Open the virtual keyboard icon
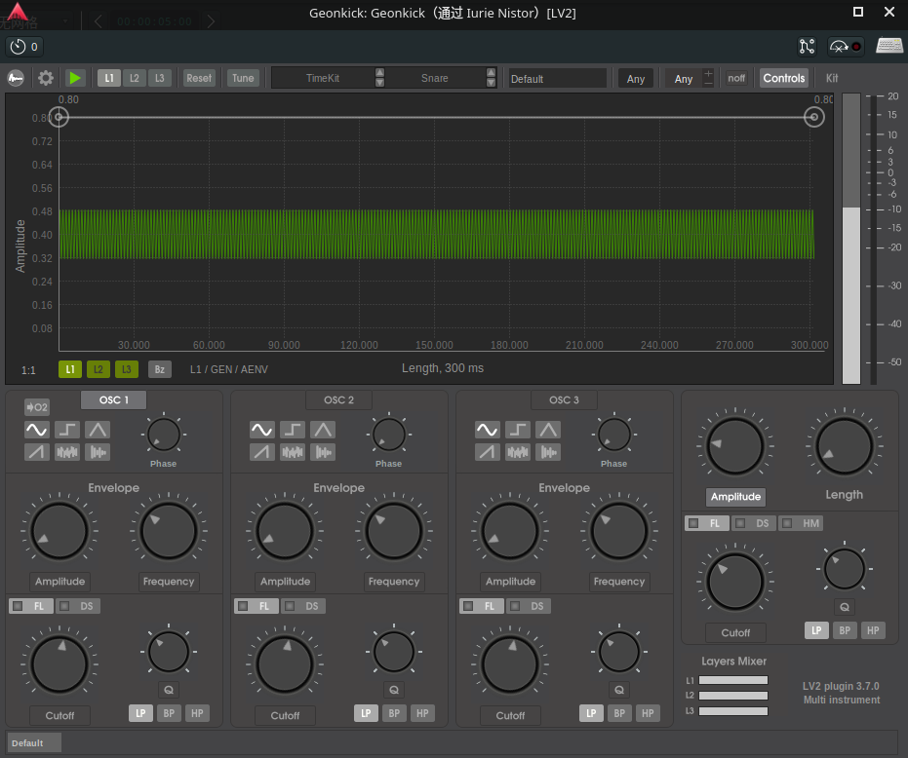Image resolution: width=908 pixels, height=758 pixels. point(888,47)
